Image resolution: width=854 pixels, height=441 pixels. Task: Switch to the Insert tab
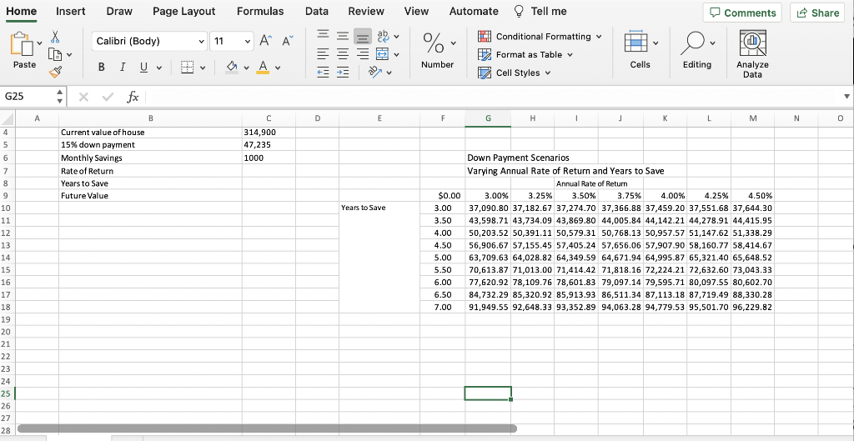[x=70, y=12]
